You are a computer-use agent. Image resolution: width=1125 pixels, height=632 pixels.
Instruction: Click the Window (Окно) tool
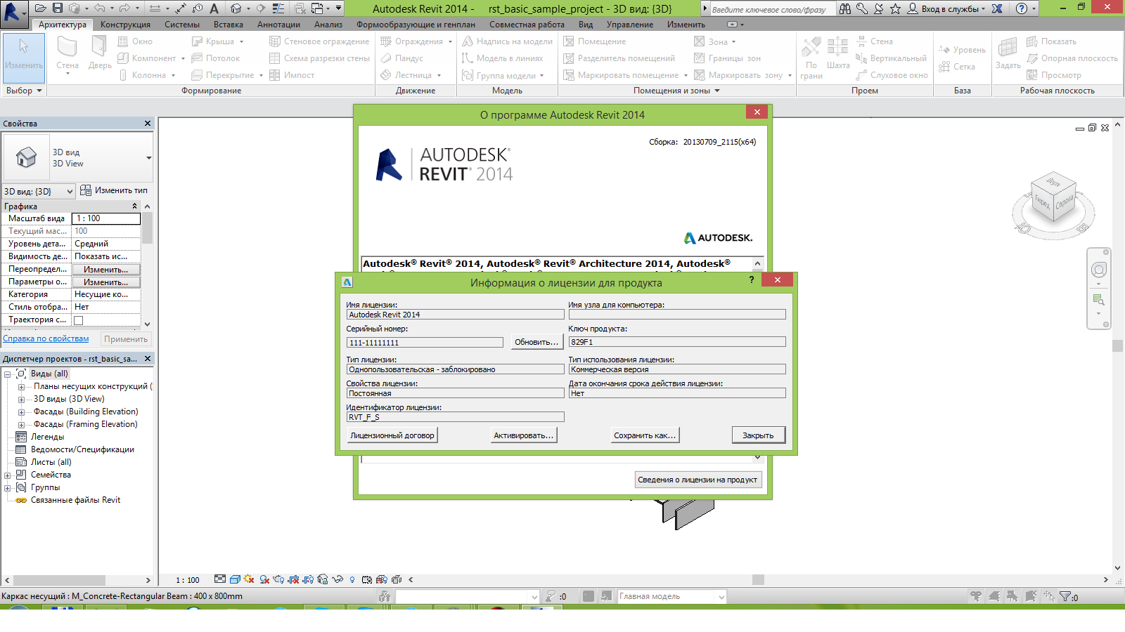[135, 41]
